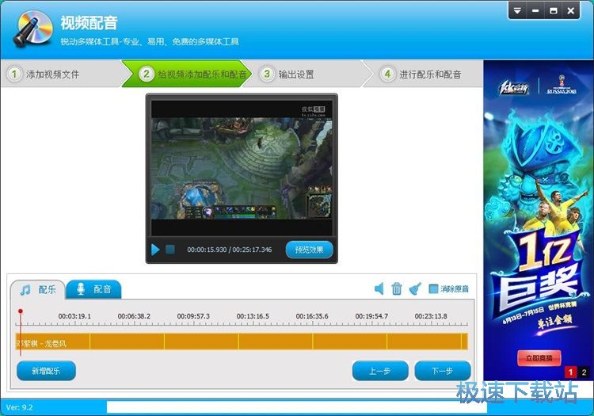This screenshot has height=416, width=594.
Task: Click 新增配乐 to add music
Action: (x=46, y=371)
